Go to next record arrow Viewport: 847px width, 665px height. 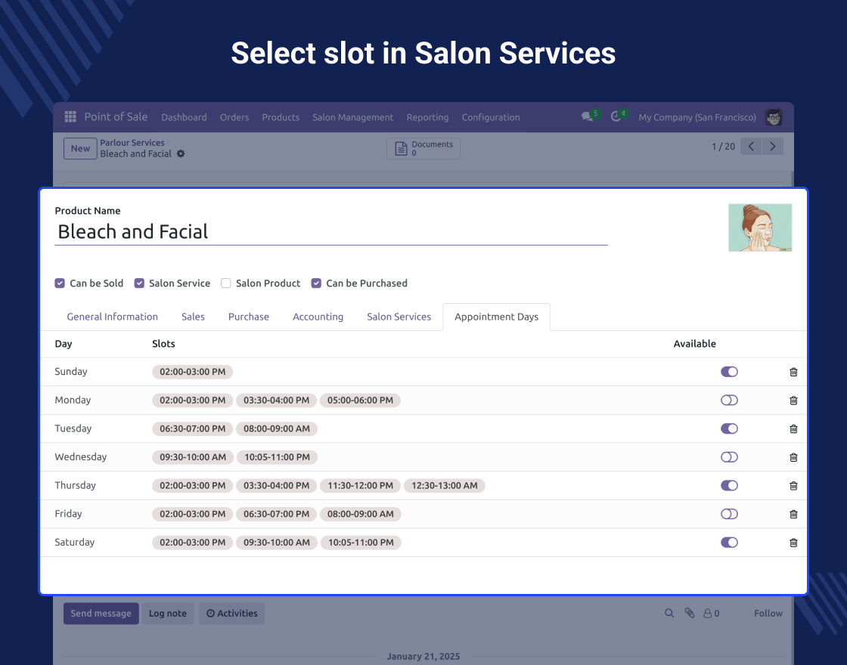point(772,147)
